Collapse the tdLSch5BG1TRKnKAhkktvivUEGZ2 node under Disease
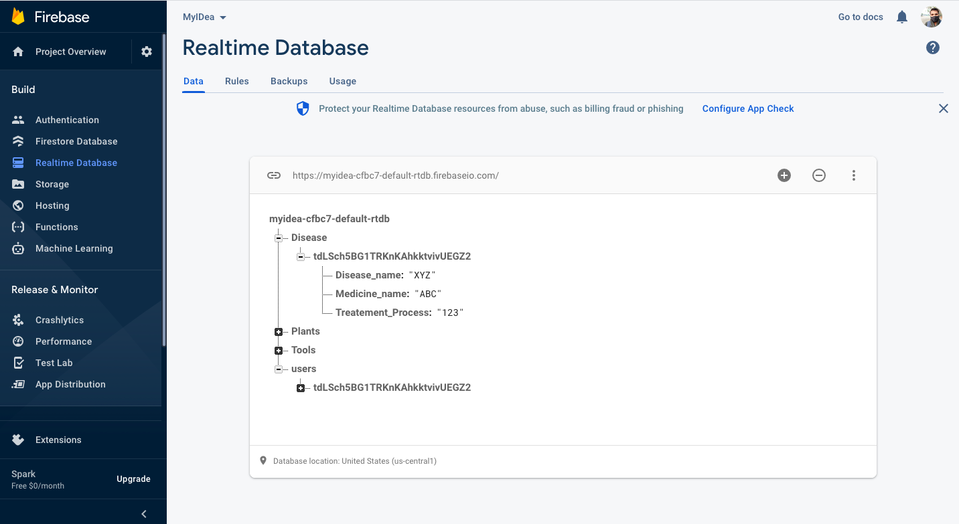 301,256
